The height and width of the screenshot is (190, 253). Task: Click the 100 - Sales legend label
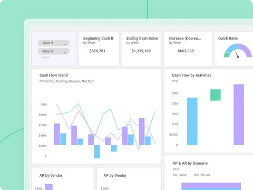(179, 175)
